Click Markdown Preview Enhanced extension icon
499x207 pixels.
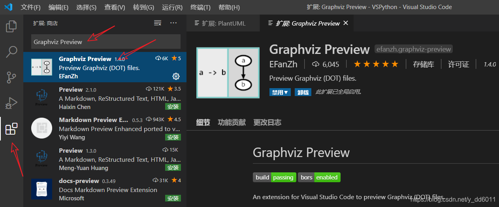pos(41,128)
